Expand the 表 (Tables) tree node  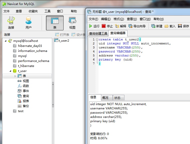point(15,76)
